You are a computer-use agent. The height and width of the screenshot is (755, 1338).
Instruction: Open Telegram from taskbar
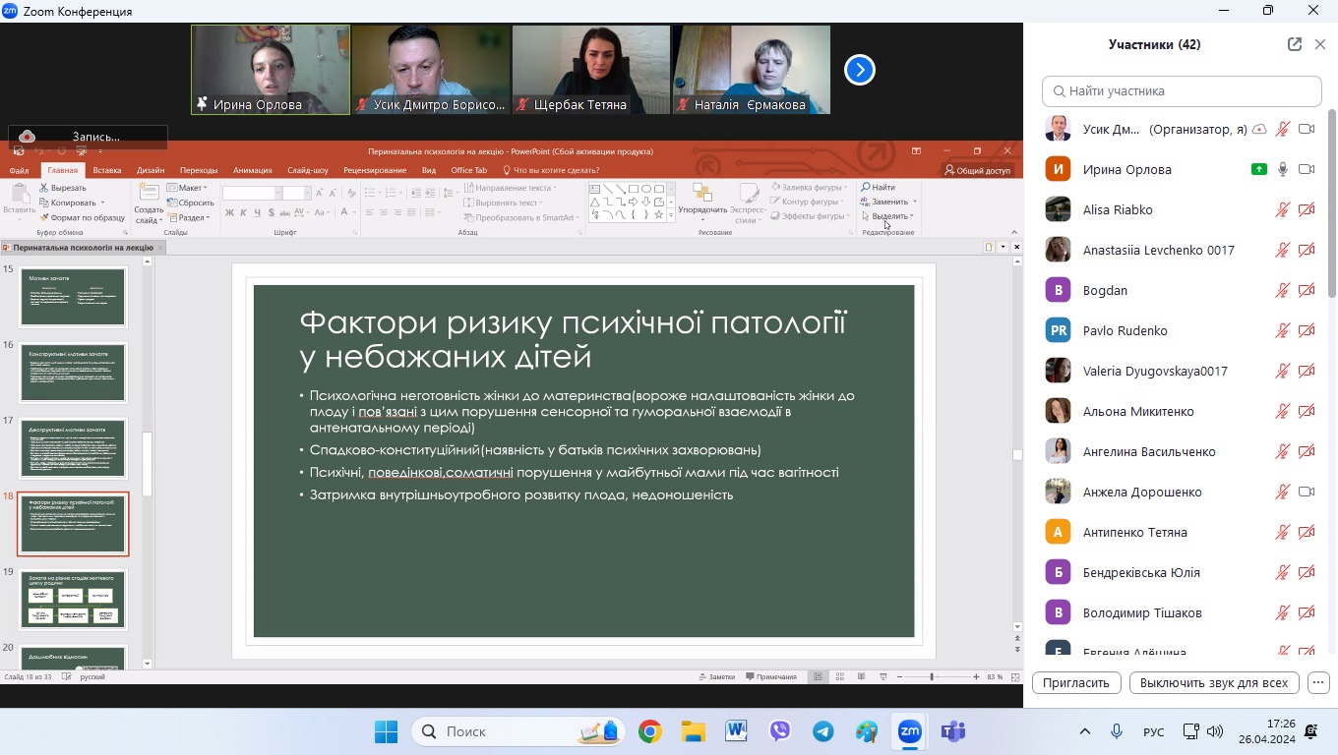[x=822, y=731]
